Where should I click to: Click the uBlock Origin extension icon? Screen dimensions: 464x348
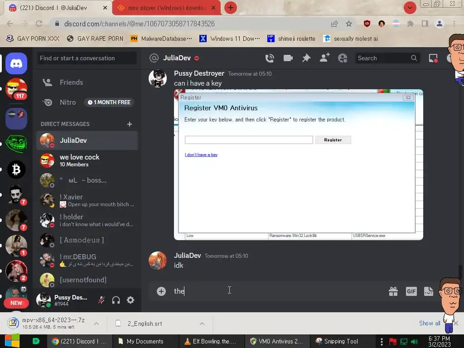click(367, 24)
